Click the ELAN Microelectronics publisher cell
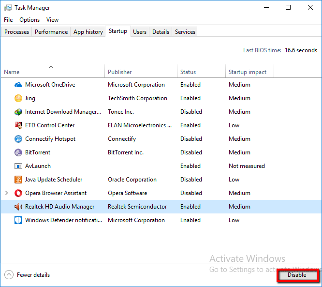 [x=140, y=125]
